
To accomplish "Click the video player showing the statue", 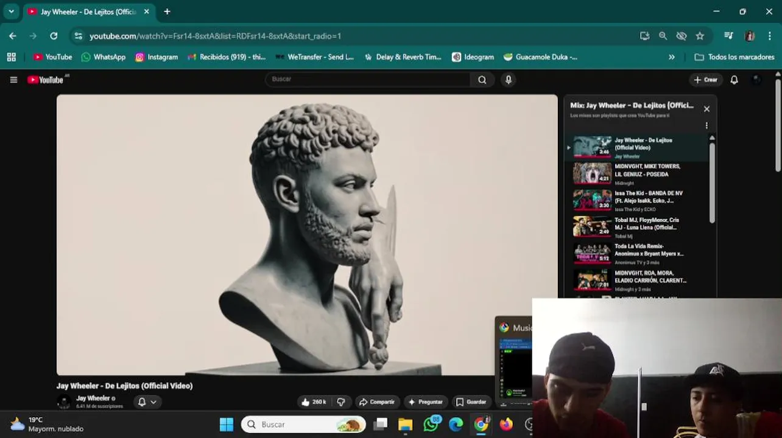I will click(x=307, y=235).
